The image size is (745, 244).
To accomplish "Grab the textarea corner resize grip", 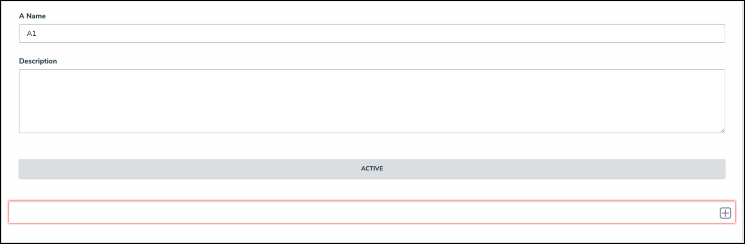I will tap(722, 131).
